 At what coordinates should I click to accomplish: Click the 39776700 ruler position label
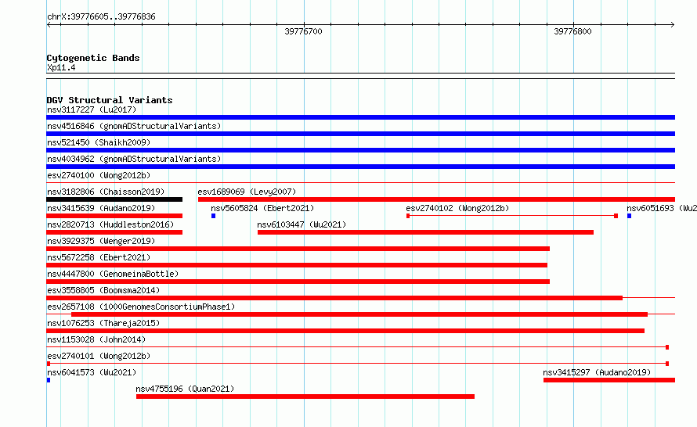pyautogui.click(x=303, y=31)
